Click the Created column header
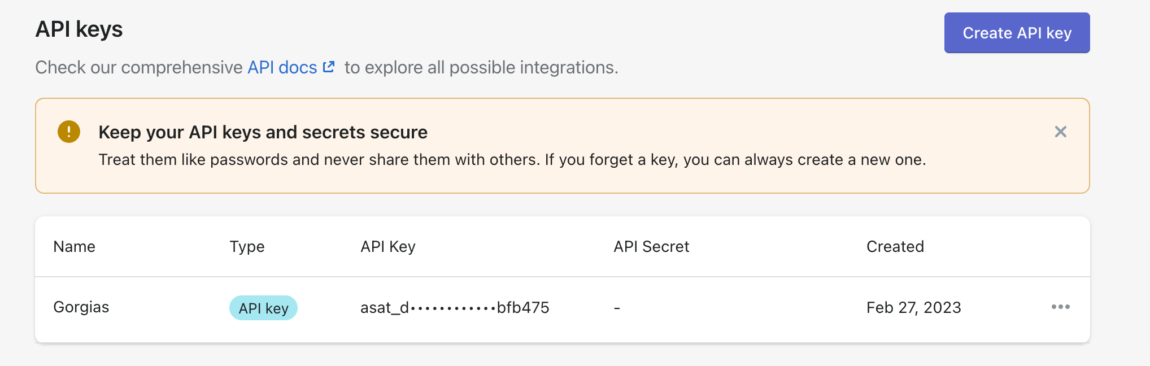The image size is (1150, 366). (x=895, y=247)
